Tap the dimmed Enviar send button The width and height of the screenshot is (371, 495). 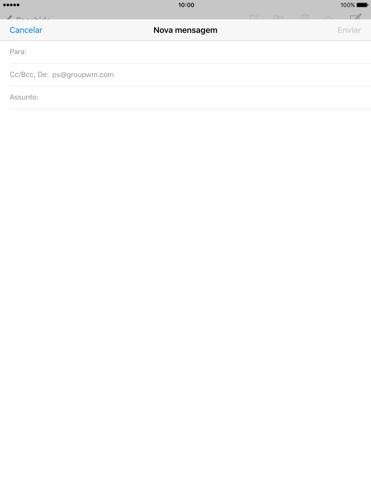[x=349, y=30]
